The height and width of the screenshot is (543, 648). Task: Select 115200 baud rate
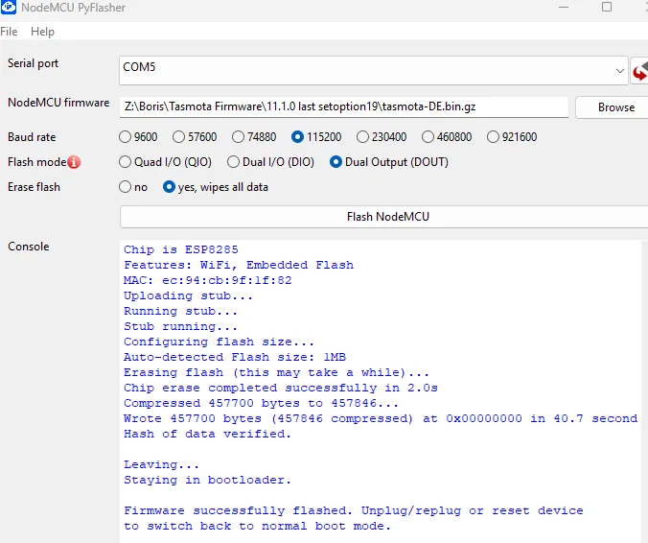click(x=316, y=137)
